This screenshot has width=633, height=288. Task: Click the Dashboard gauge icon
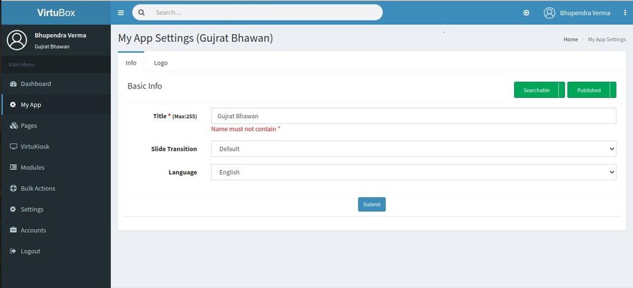coord(13,84)
